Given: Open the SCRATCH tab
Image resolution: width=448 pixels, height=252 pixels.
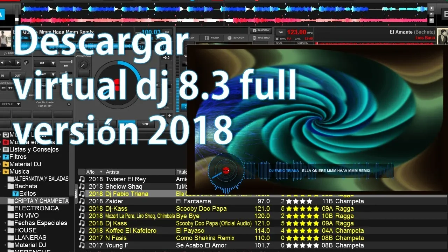Looking at the screenshot, I should [236, 38].
